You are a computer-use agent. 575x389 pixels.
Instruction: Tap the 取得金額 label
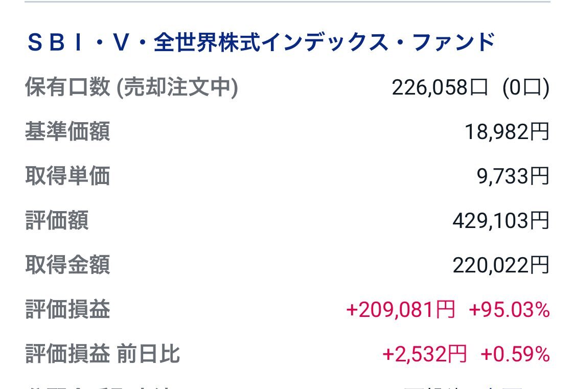[67, 265]
